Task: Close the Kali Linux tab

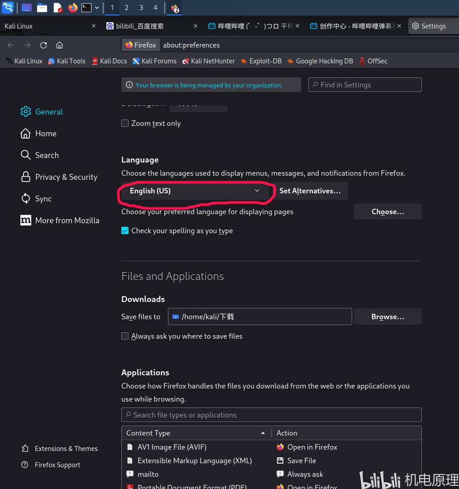Action: tap(94, 26)
